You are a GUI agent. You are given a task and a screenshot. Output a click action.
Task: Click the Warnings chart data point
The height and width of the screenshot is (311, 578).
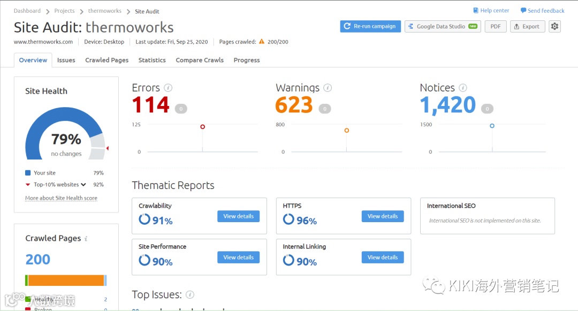coord(346,131)
